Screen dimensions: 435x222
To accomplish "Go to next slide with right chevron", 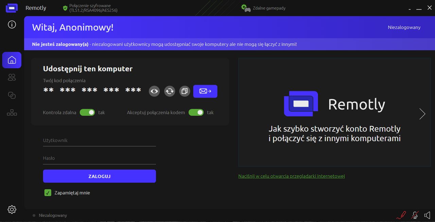I will click(x=422, y=114).
